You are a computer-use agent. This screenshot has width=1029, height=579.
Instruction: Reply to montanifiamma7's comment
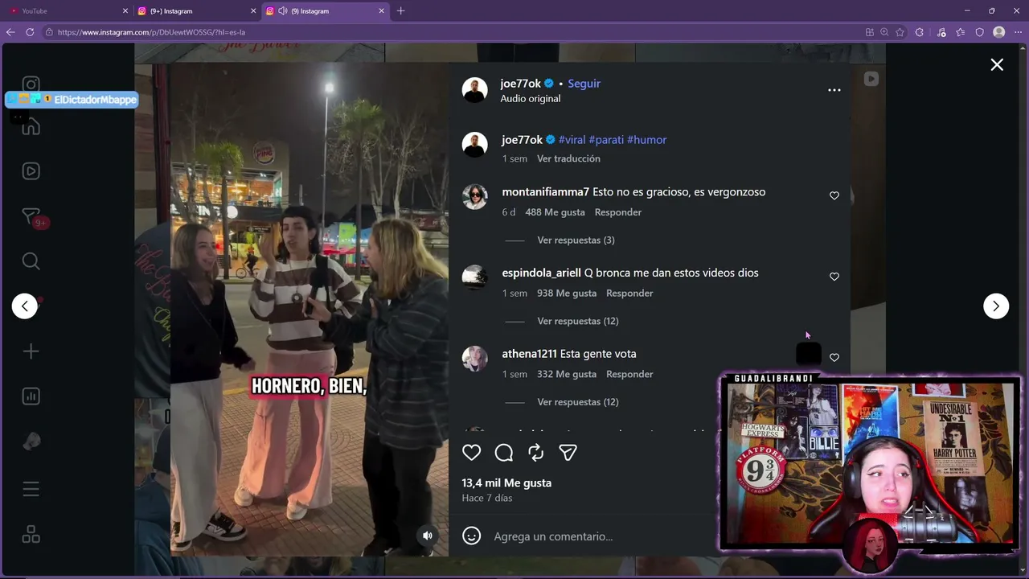tap(618, 212)
